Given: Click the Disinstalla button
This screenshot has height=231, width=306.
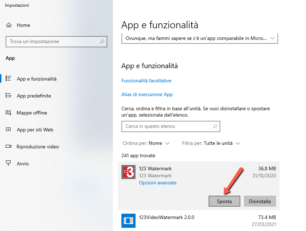Looking at the screenshot, I should 260,201.
